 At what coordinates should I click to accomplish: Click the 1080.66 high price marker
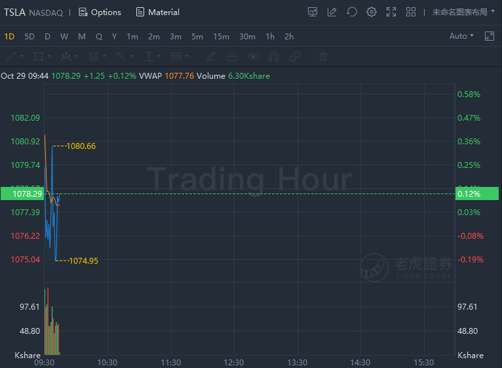click(x=81, y=146)
